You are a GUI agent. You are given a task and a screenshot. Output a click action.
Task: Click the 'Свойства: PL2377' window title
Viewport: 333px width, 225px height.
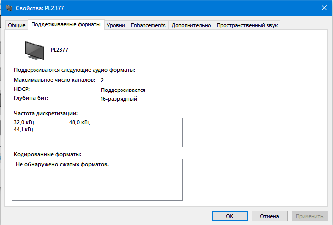tap(41, 8)
